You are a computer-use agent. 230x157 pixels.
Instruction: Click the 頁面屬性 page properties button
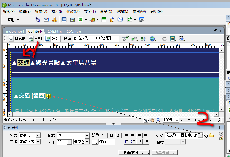coord(134,152)
